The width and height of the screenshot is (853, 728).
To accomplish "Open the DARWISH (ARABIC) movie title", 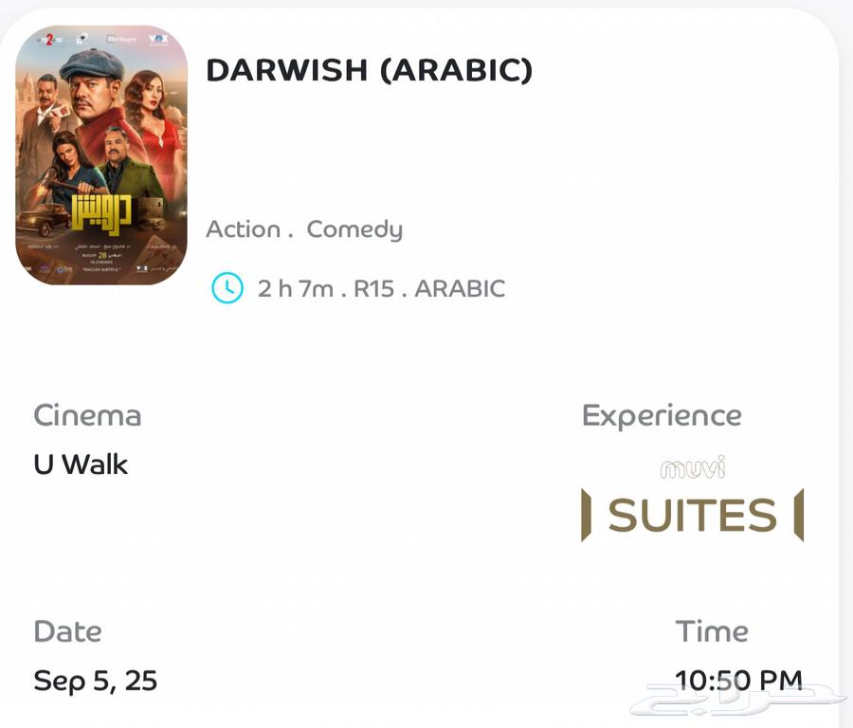I will [370, 69].
